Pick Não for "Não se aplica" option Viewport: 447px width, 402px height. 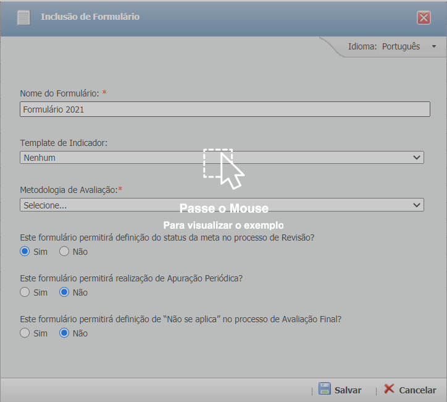64,333
